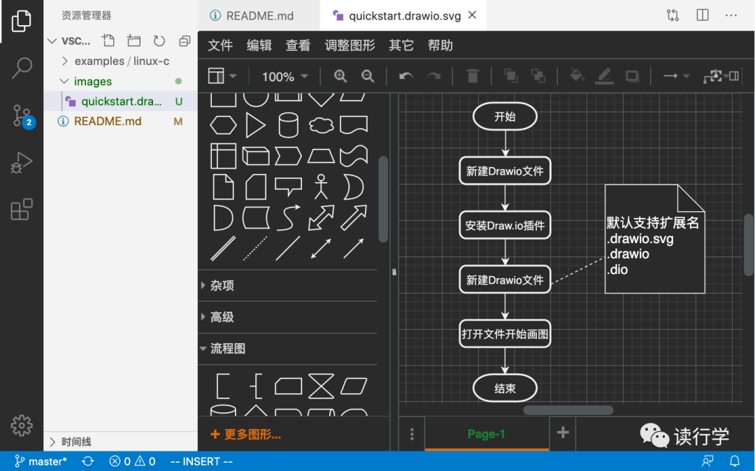
Task: Select quickstart.dra... file in explorer
Action: point(120,101)
